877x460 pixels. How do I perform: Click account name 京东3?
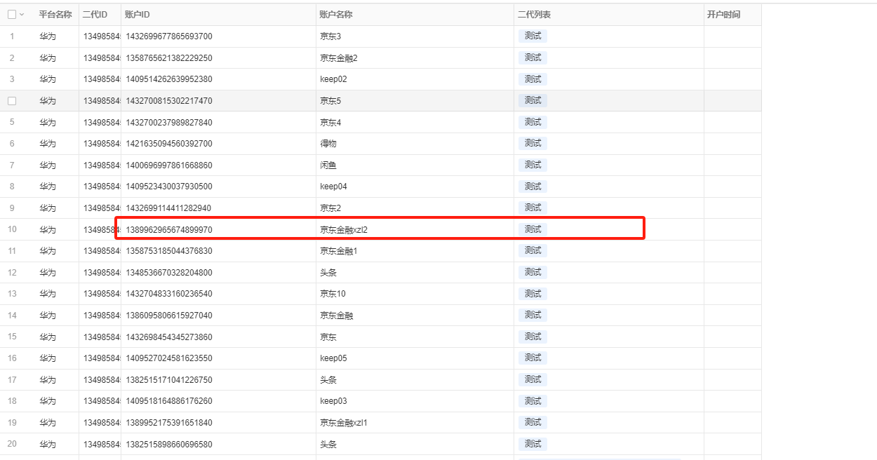pos(330,36)
